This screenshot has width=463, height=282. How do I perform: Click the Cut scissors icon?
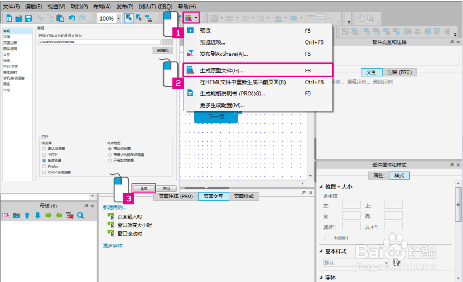[41, 18]
